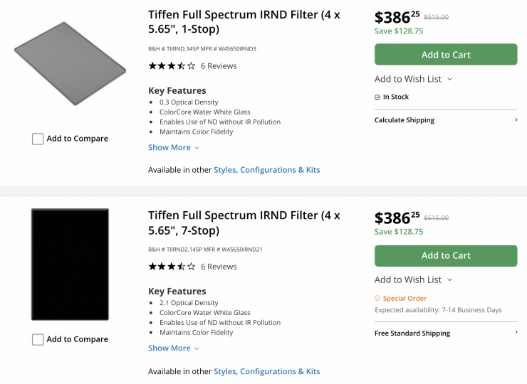Click In Stock checkmark icon
This screenshot has height=384, width=527.
(x=377, y=97)
